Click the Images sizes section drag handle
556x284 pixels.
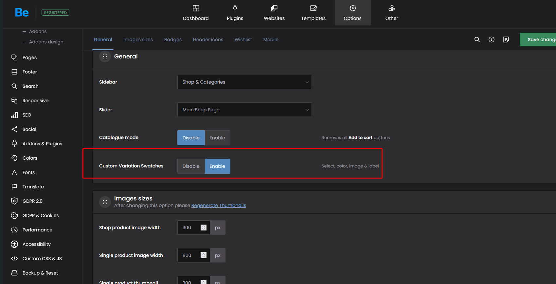click(x=105, y=202)
